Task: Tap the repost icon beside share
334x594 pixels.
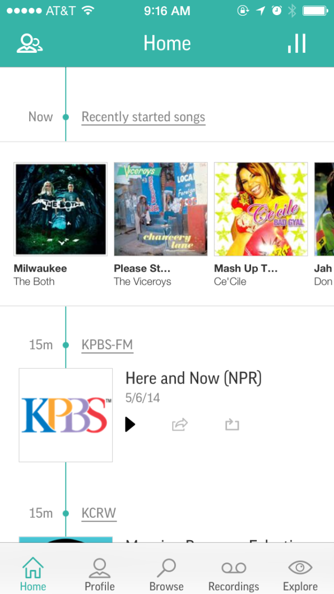Action: (x=232, y=424)
